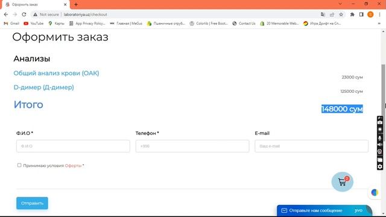
Task: Click the Отправить submit button
Action: click(x=32, y=203)
